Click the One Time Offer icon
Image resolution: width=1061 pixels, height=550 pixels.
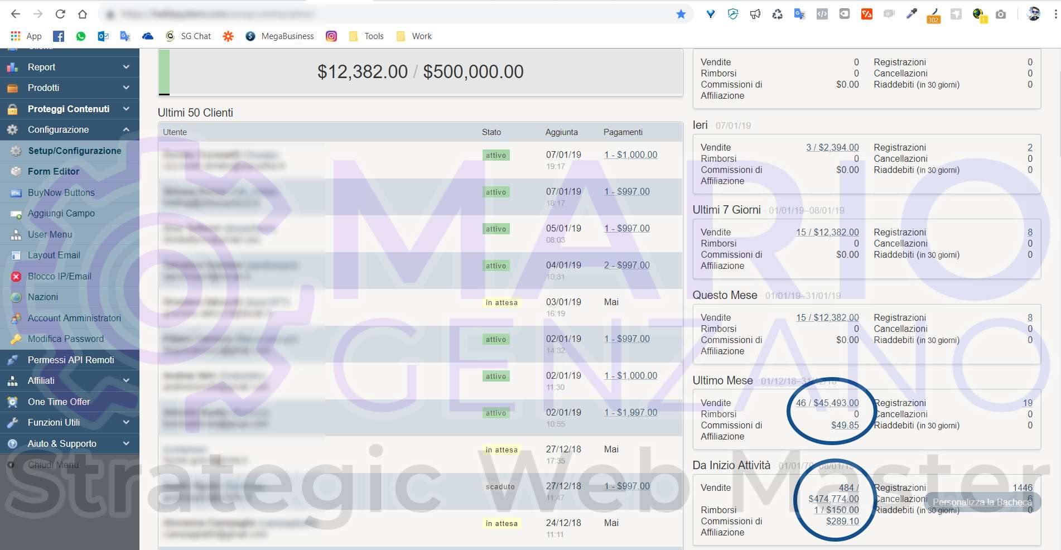pos(12,402)
